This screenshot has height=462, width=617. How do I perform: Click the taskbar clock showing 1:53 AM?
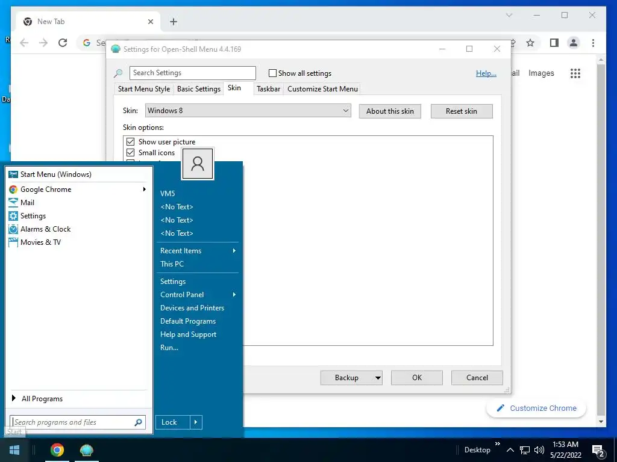point(565,450)
